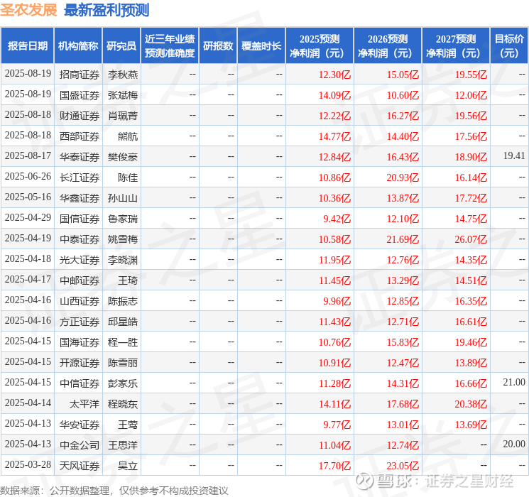Open 华泰证券 row target price 19.41
The image size is (529, 497).
coord(514,156)
